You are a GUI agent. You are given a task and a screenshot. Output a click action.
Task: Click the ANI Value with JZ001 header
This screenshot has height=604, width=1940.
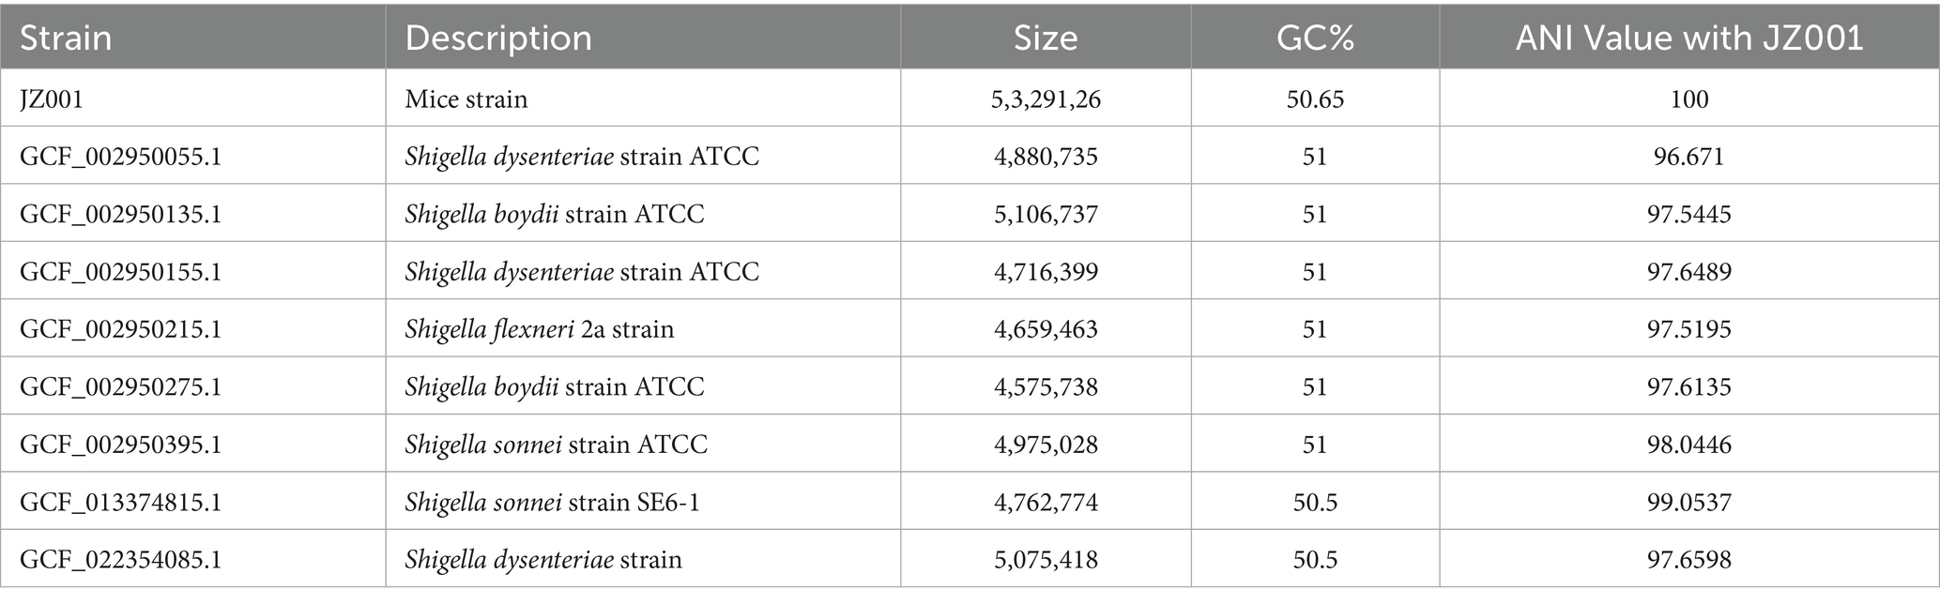1689,38
